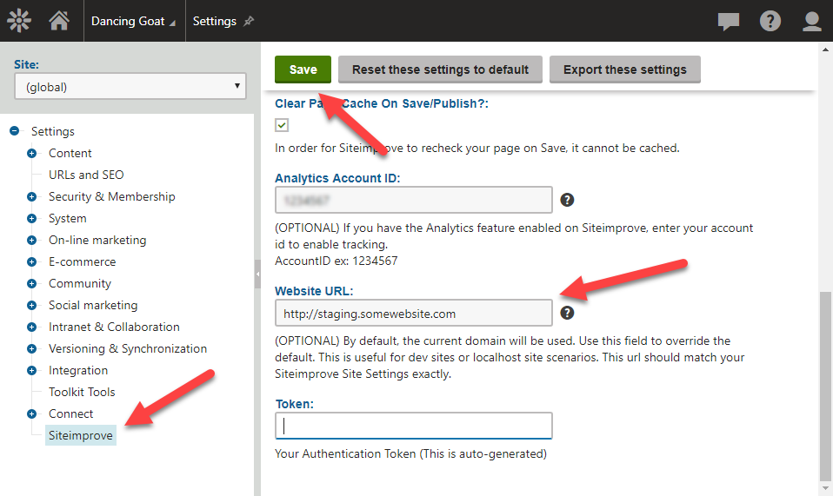This screenshot has width=833, height=496.
Task: Focus the Analytics Account ID field
Action: 413,200
